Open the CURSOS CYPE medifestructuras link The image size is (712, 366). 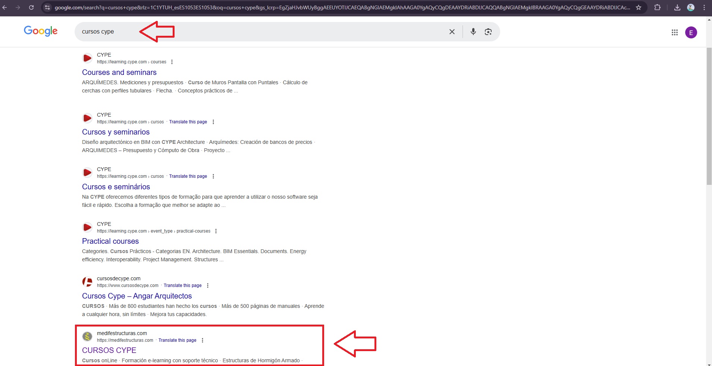point(109,350)
